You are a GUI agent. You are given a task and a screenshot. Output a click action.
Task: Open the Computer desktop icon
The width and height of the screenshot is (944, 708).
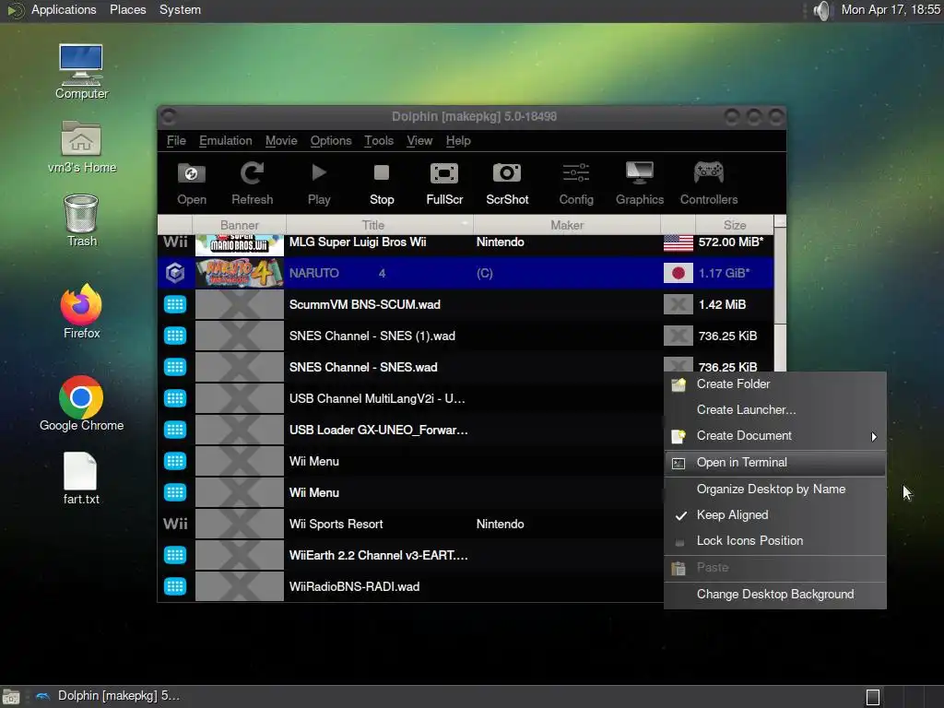(81, 72)
